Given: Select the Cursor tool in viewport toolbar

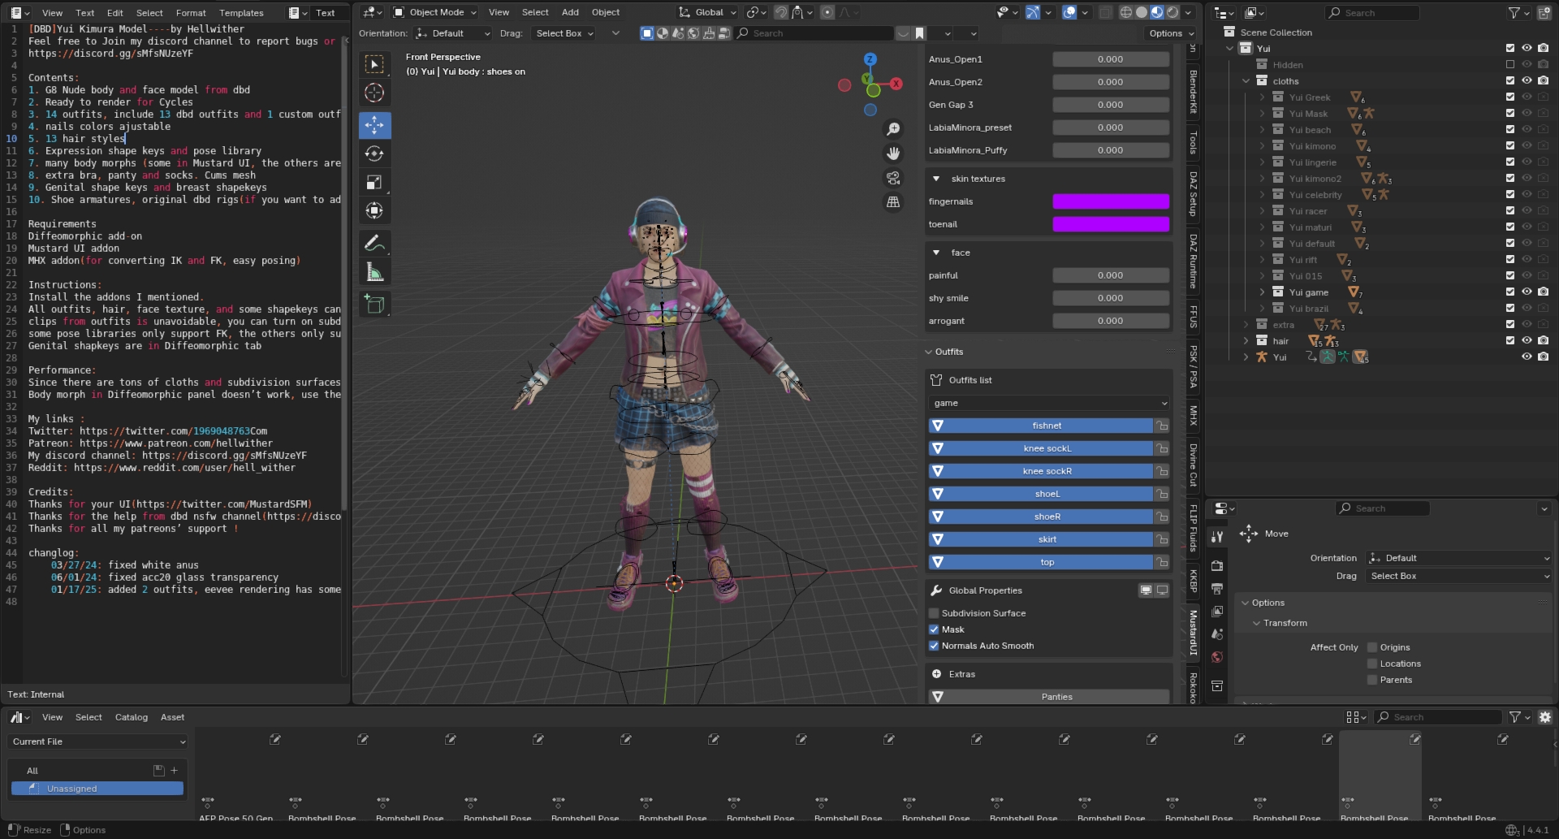Looking at the screenshot, I should [x=374, y=93].
